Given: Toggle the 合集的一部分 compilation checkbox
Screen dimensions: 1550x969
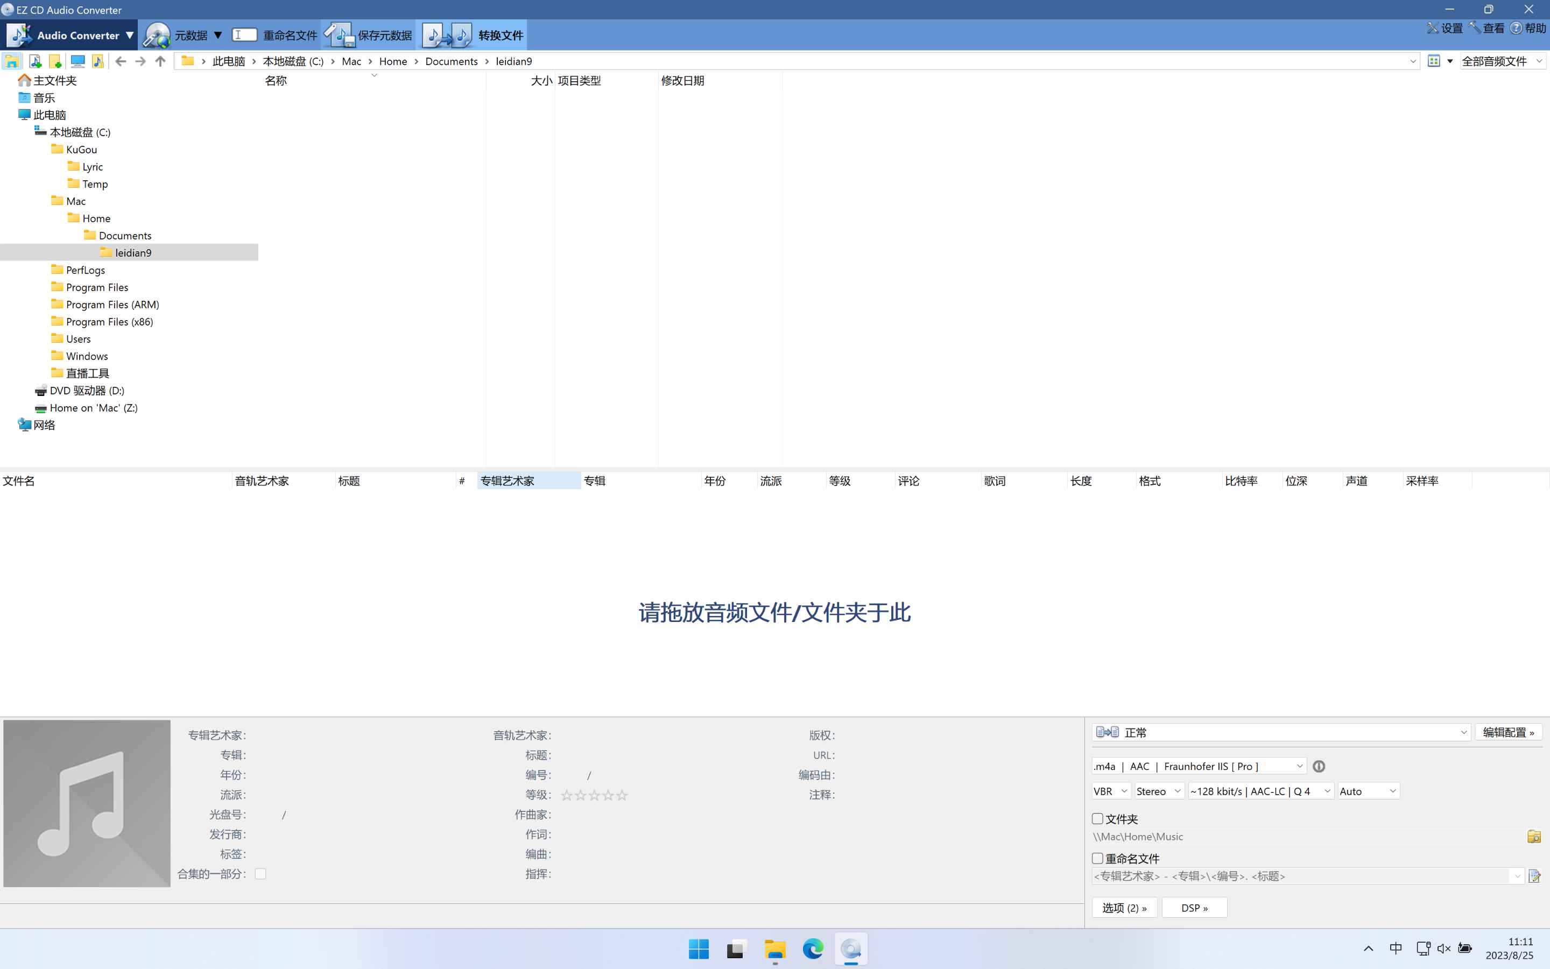Looking at the screenshot, I should (260, 874).
